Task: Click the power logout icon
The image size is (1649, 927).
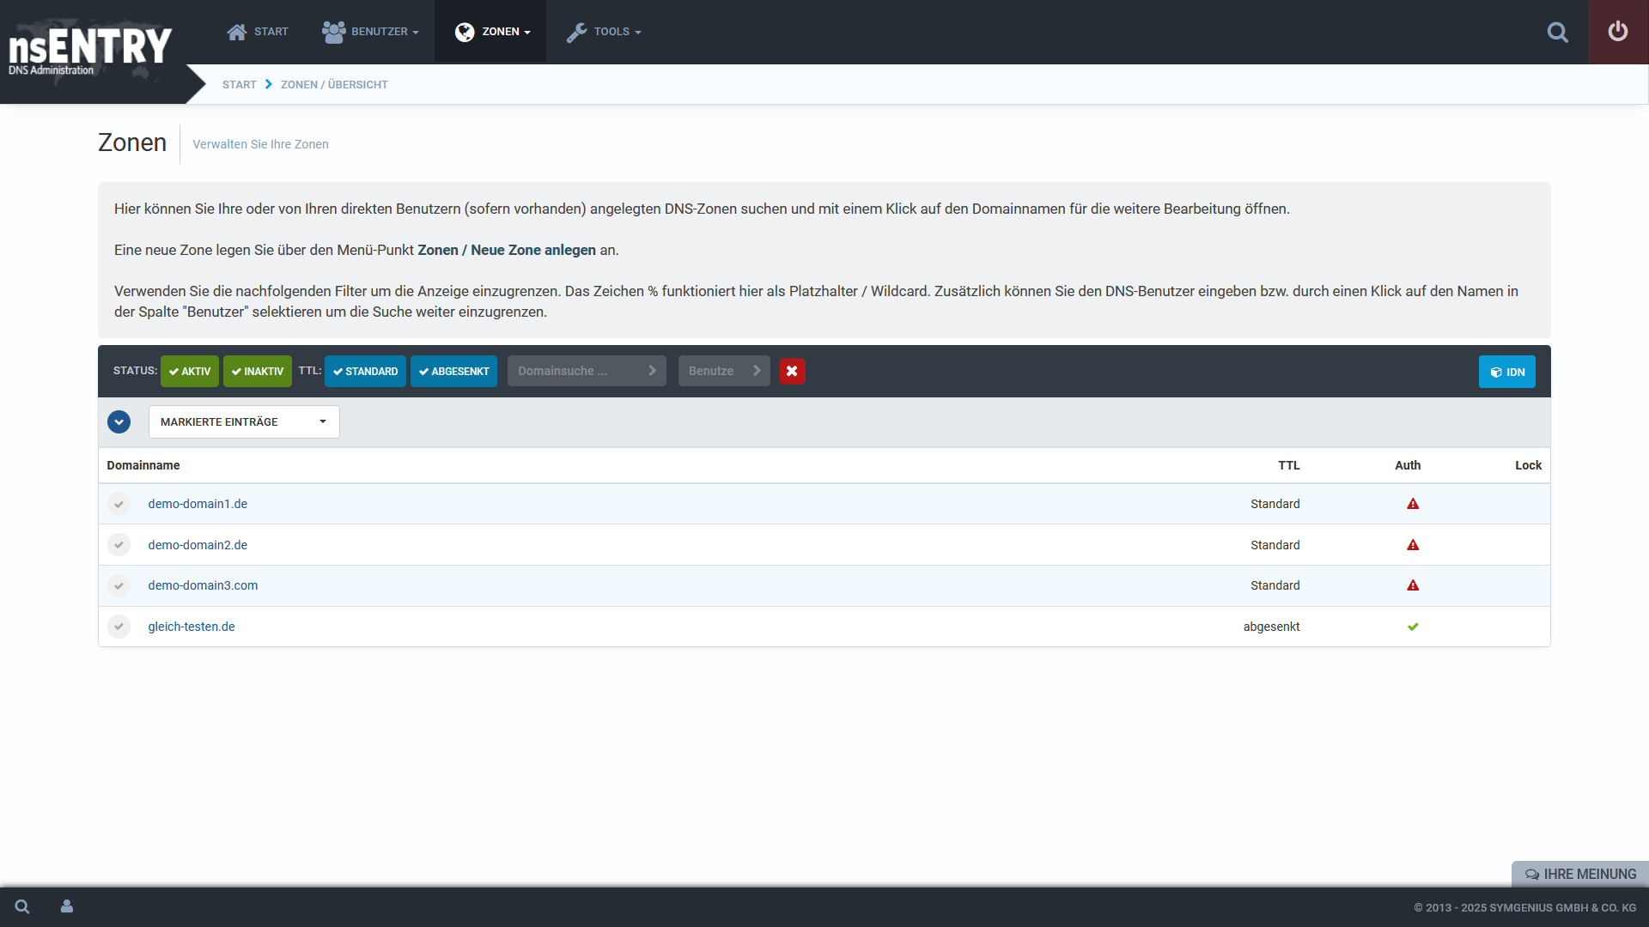Action: coord(1617,32)
